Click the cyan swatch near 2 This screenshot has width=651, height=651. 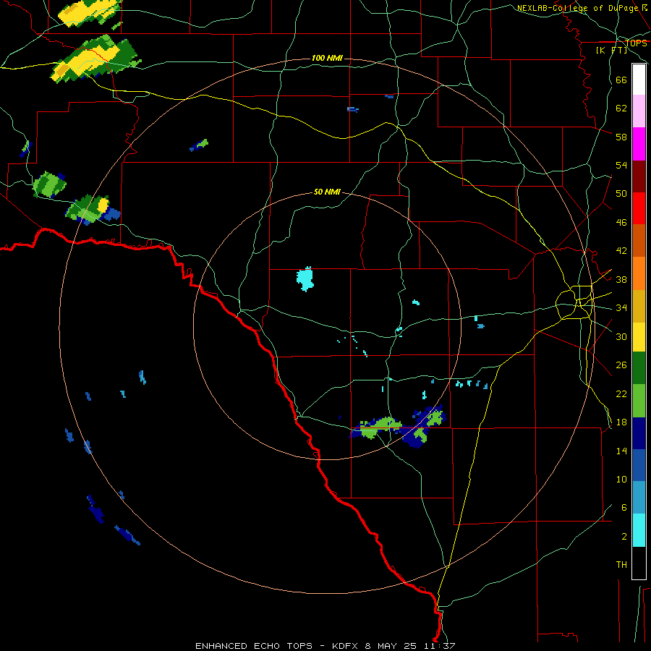(639, 530)
